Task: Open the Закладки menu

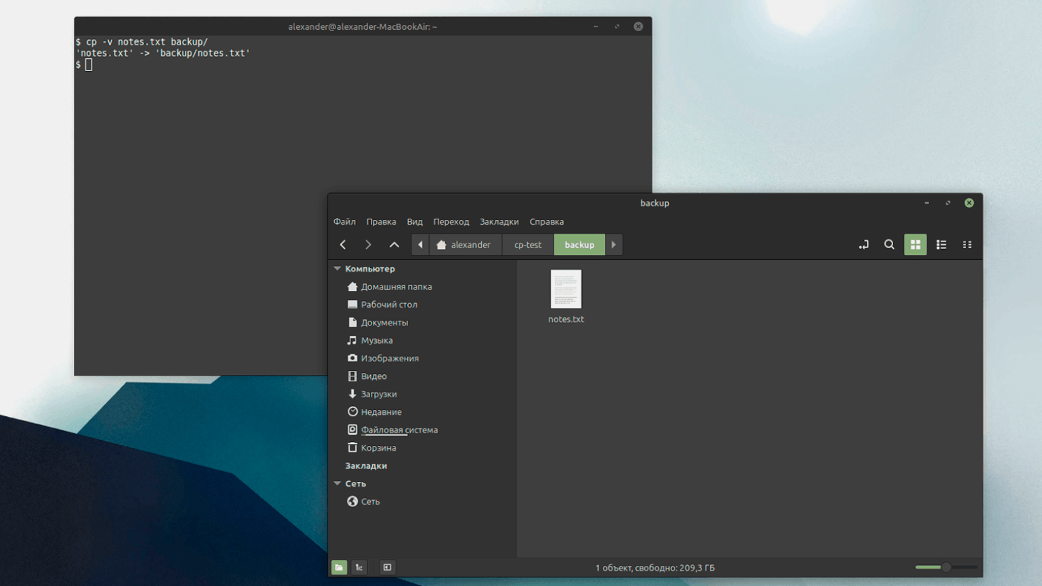Action: click(499, 222)
